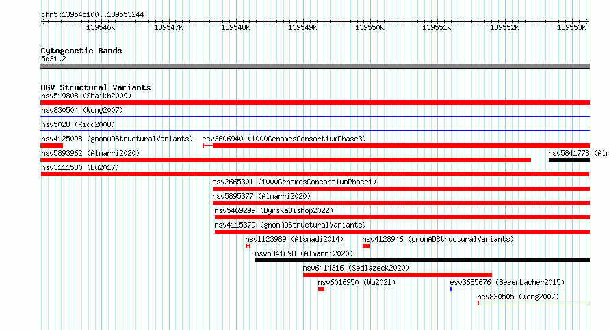The image size is (609, 330).
Task: Open the nsv830504 (Wong2007) variant label
Action: 82,110
